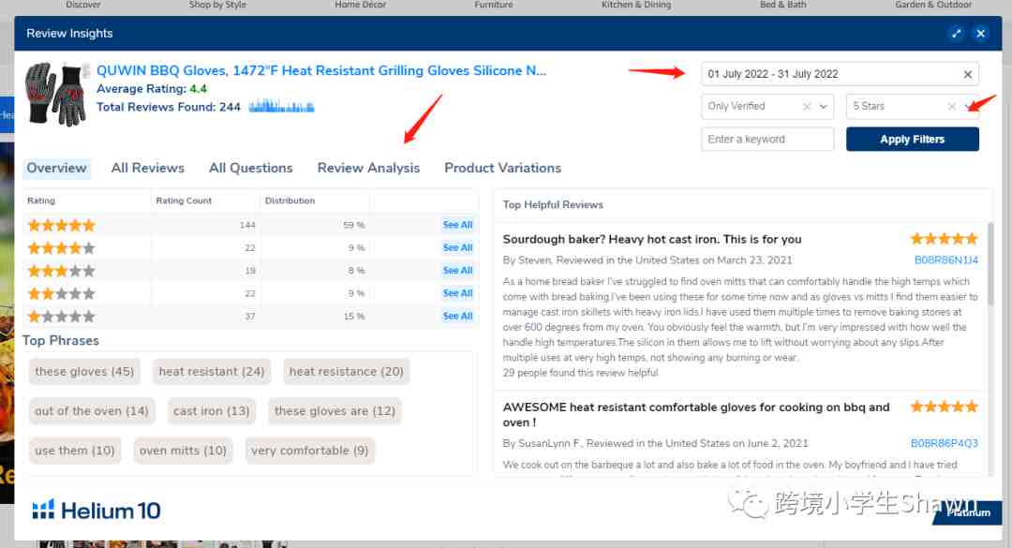Click the four-star rating row icons
This screenshot has height=548, width=1012.
pyautogui.click(x=61, y=248)
